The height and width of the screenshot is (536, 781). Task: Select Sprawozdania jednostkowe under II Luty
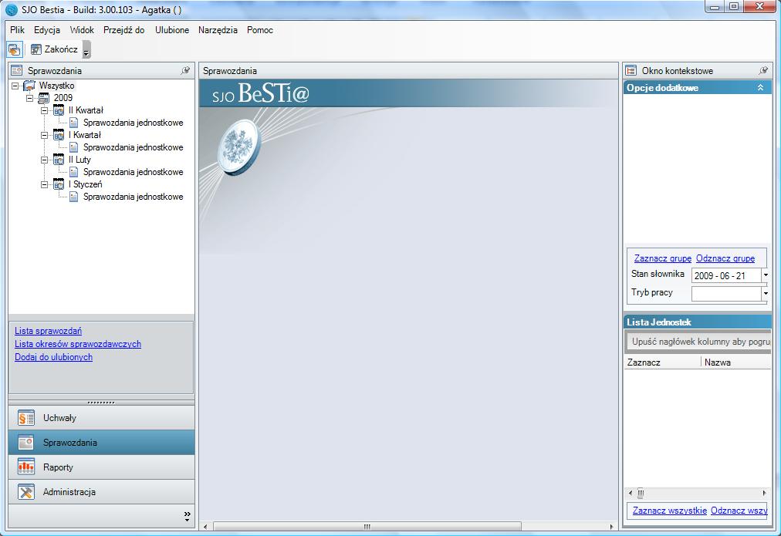[x=133, y=172]
